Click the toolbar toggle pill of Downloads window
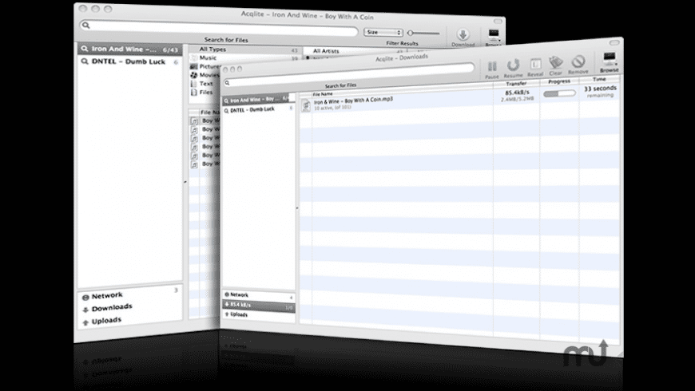The height and width of the screenshot is (391, 695). (614, 42)
